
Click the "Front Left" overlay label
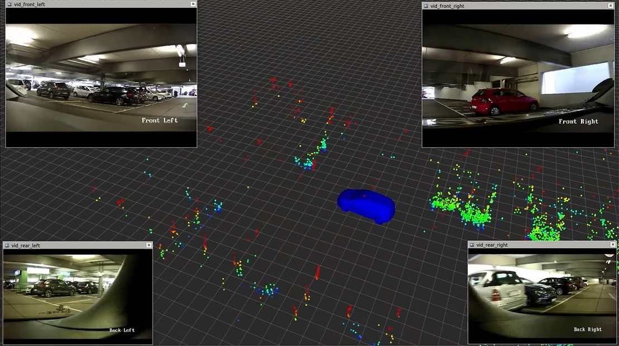point(160,120)
